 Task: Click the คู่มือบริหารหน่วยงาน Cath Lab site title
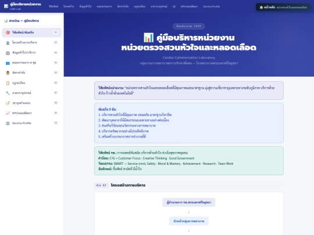pyautogui.click(x=26, y=6)
